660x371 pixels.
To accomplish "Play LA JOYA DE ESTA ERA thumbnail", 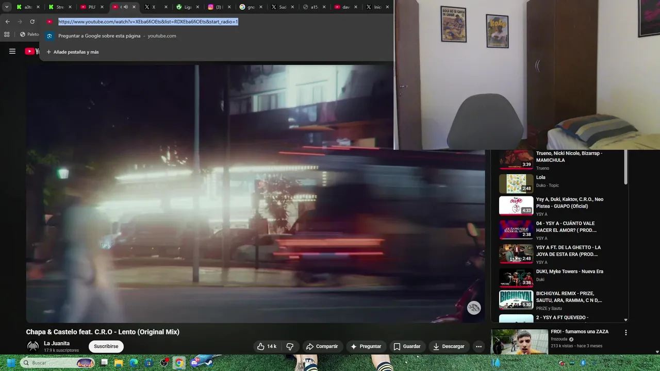I will click(516, 254).
